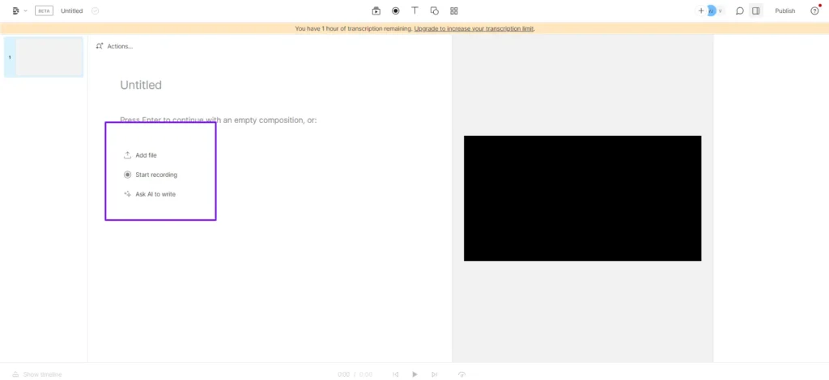Select the Text tool icon

[x=415, y=11]
